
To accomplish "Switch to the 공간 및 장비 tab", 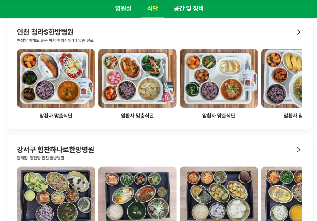I will [x=189, y=8].
